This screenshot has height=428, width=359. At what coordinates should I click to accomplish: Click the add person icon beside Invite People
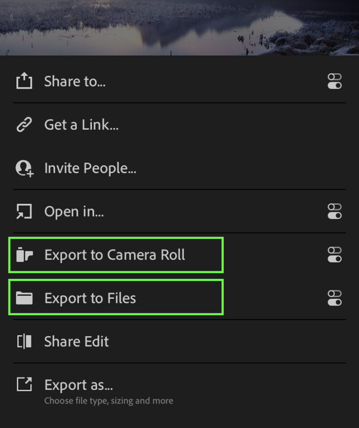24,168
